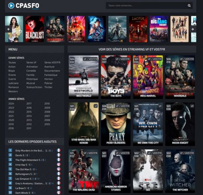Select the Séries VOSTFR genre link
Image resolution: width=203 pixels, height=195 pixels.
pos(52,62)
